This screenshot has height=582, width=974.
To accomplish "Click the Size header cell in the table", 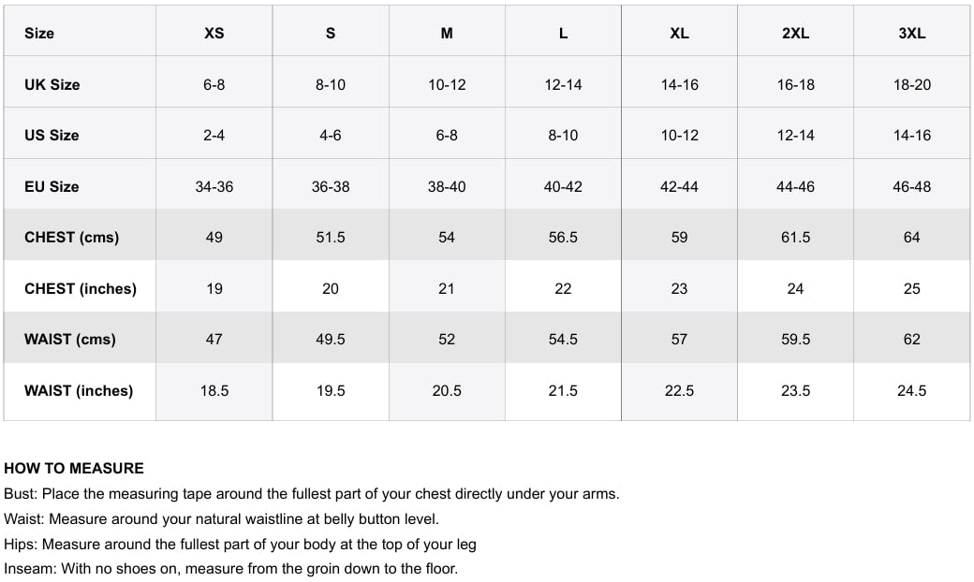I will tap(39, 33).
